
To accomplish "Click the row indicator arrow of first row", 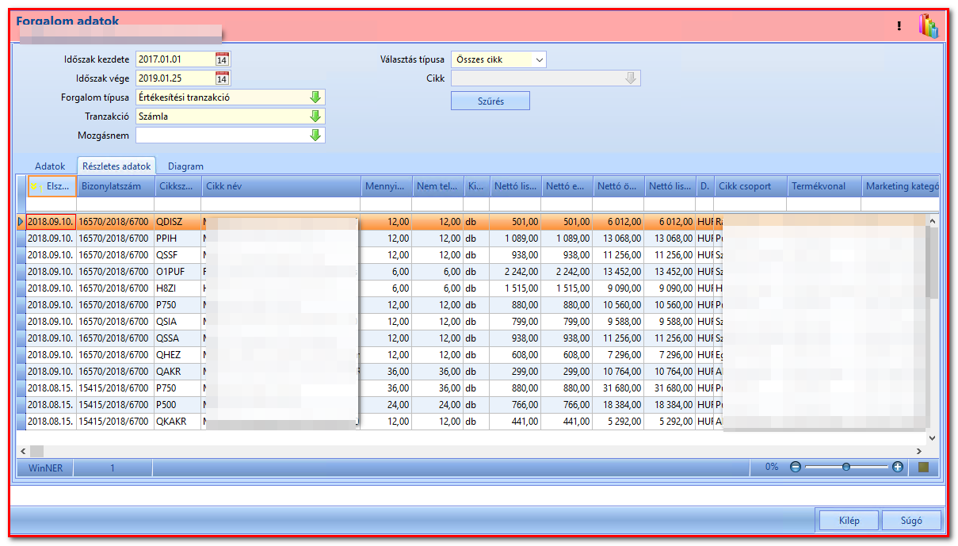I will coord(21,222).
